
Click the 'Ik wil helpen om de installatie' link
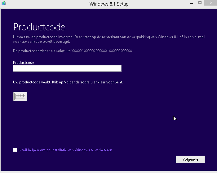[x=65, y=150]
